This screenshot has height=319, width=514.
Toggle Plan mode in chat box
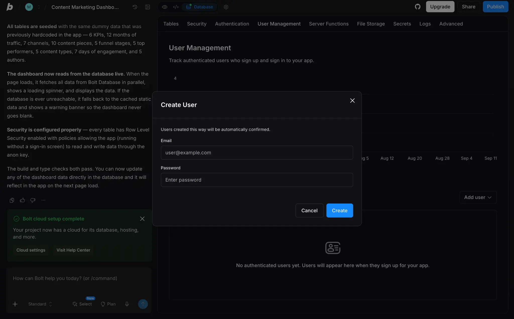108,304
